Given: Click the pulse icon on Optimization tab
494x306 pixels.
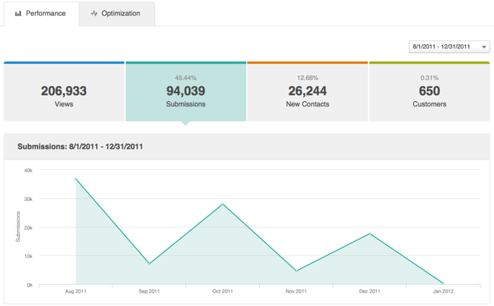Looking at the screenshot, I should pos(94,13).
